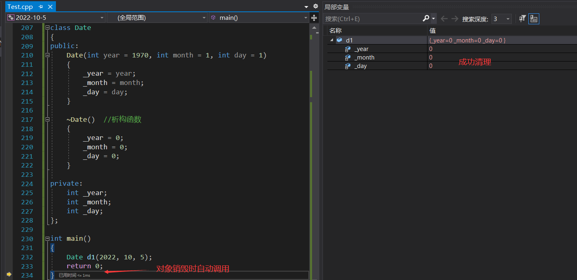The image size is (577, 280).
Task: Go to the previous search result arrow
Action: [444, 19]
